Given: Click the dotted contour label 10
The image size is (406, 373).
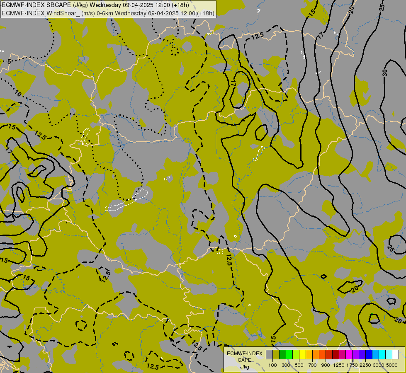Looking at the screenshot, I should (18, 93).
